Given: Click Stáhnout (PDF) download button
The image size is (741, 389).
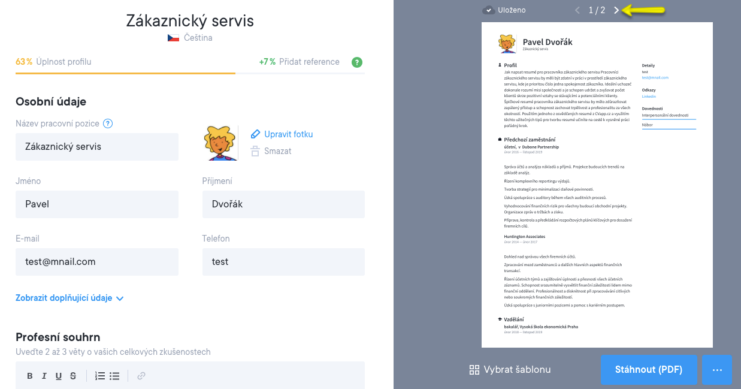Looking at the screenshot, I should coord(649,369).
